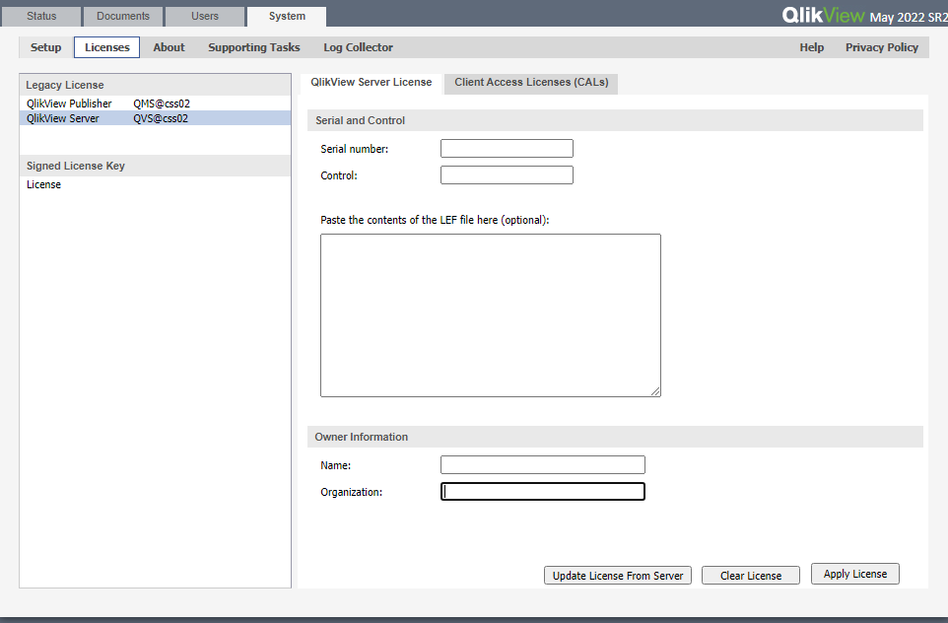Select License under Signed License Key
948x623 pixels.
pos(43,184)
